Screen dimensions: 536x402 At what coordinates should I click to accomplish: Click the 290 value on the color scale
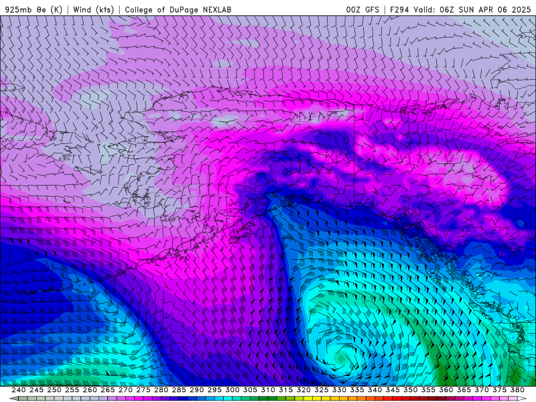tap(196, 390)
